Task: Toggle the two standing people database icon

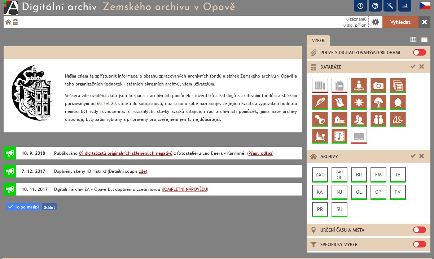Action: (378, 119)
